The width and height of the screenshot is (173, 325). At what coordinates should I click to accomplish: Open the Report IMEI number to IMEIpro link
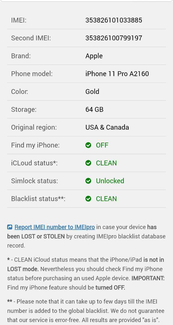55,227
